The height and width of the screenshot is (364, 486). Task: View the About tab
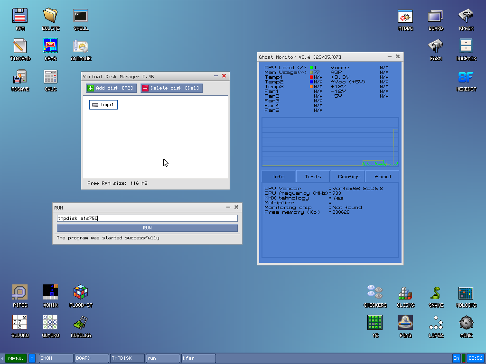(382, 176)
